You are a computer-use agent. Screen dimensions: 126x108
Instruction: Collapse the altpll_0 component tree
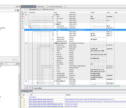pos(55,24)
